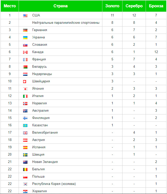Screen dimensions: 167x194
Task: Select the Место column header
Action: tap(10, 6)
